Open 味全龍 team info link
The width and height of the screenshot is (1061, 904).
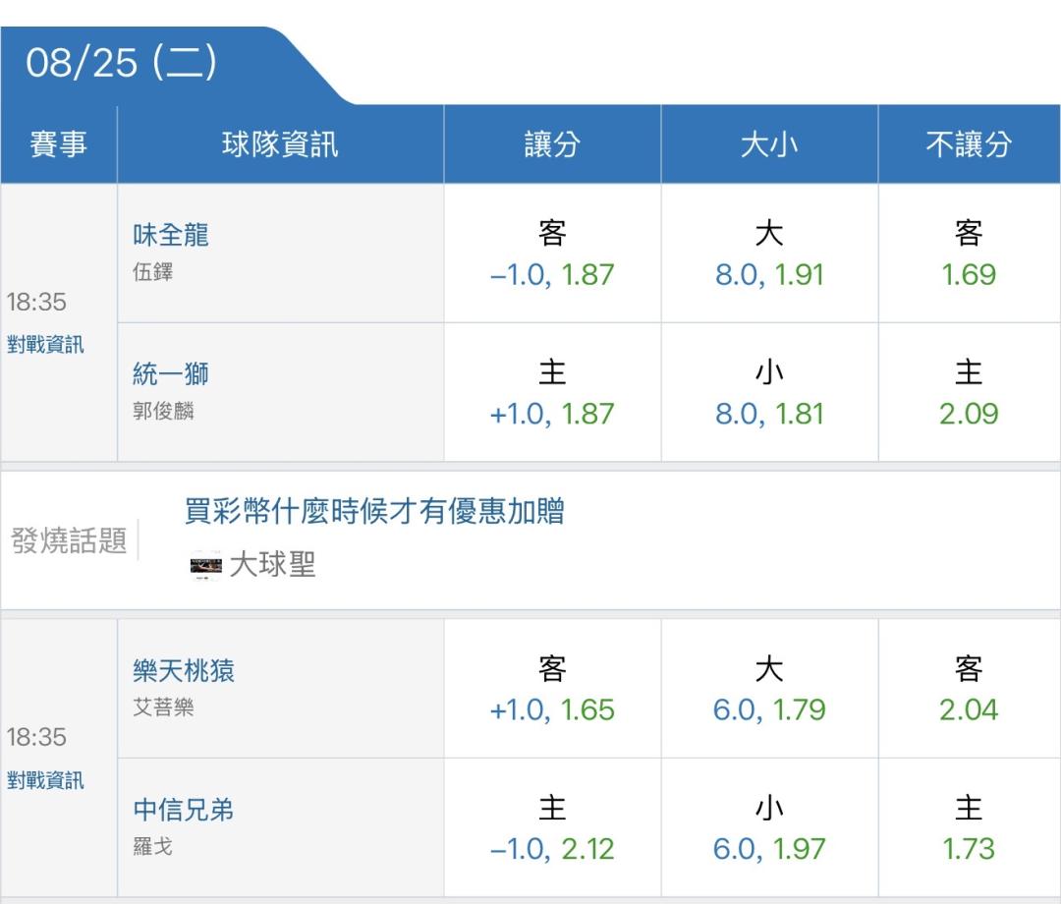(x=171, y=236)
